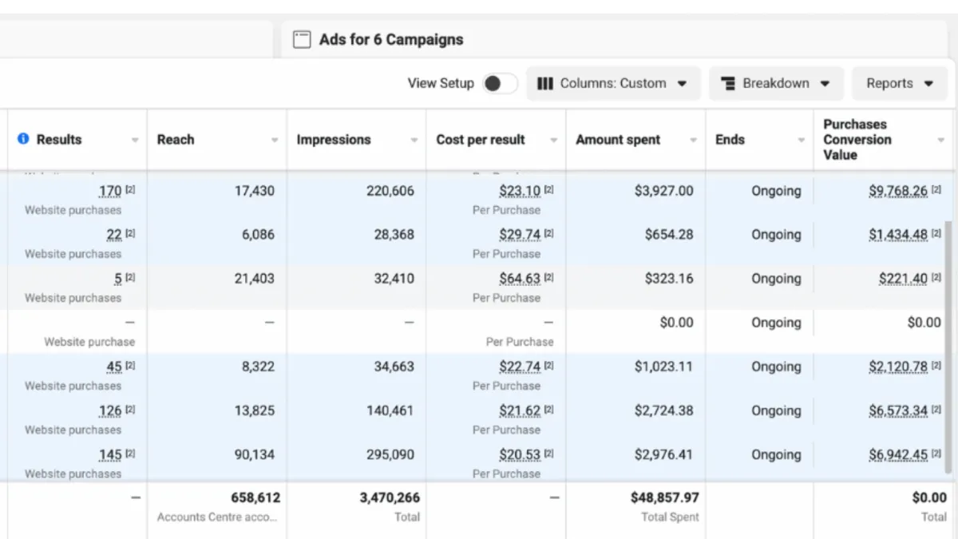Click the [2] footnote marker beside $221.40
Screen dimensions: 958x539
[936, 277]
